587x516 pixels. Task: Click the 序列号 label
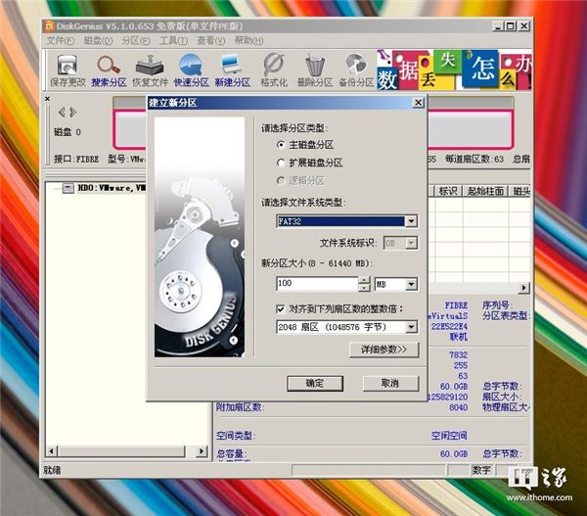[498, 305]
